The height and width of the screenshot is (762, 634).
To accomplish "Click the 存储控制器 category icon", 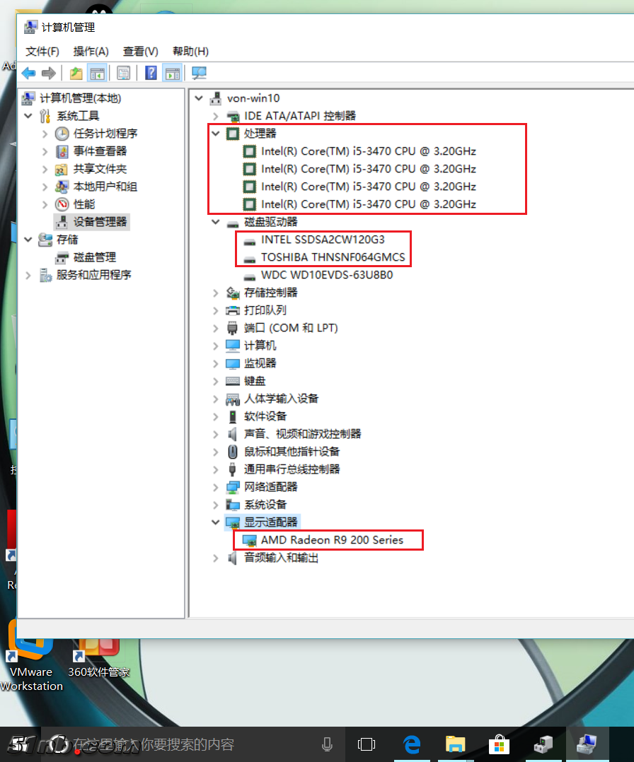I will click(233, 293).
